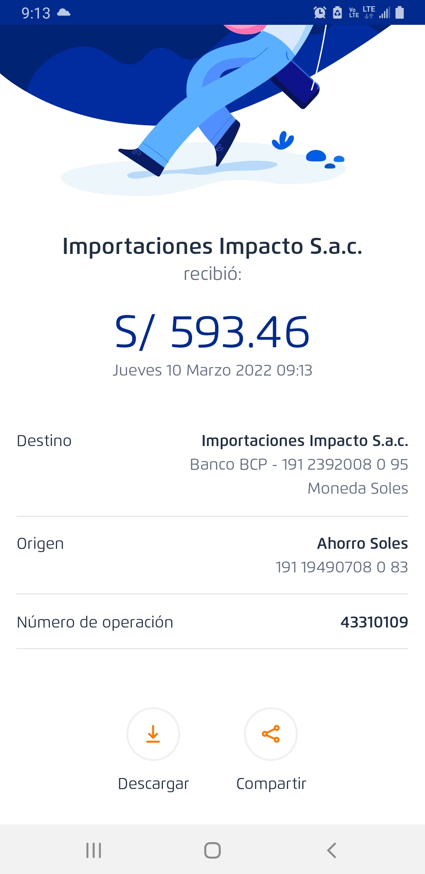
Task: Tap the Número de operación label
Action: tap(95, 622)
